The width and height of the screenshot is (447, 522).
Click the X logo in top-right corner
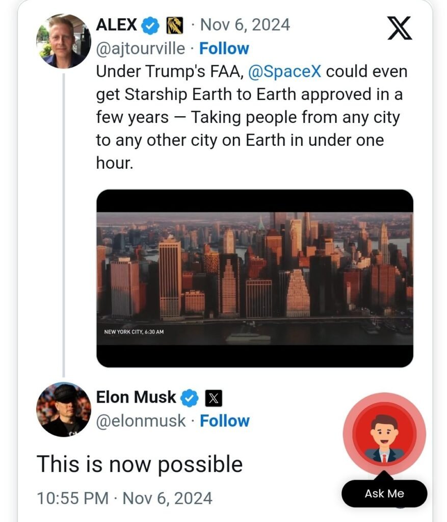coord(400,28)
